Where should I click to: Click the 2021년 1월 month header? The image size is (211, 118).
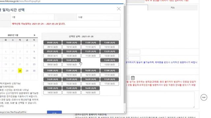13,35
